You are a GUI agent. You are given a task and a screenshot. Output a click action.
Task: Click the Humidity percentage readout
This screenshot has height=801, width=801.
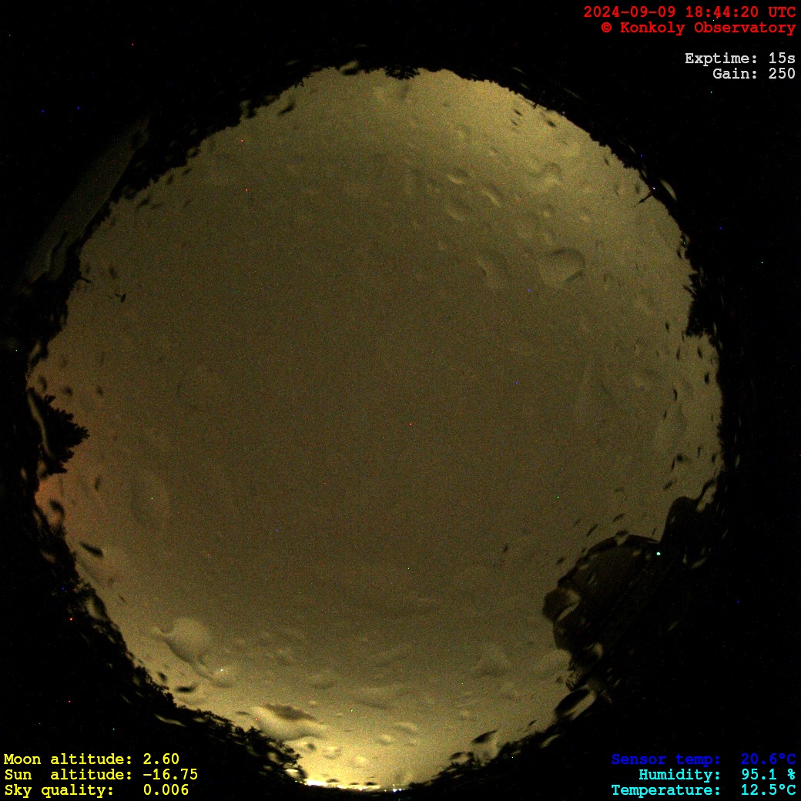[x=716, y=775]
